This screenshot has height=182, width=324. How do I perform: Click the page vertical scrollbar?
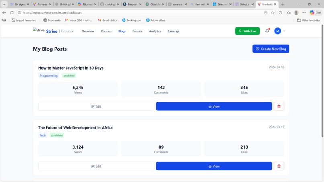click(x=322, y=81)
